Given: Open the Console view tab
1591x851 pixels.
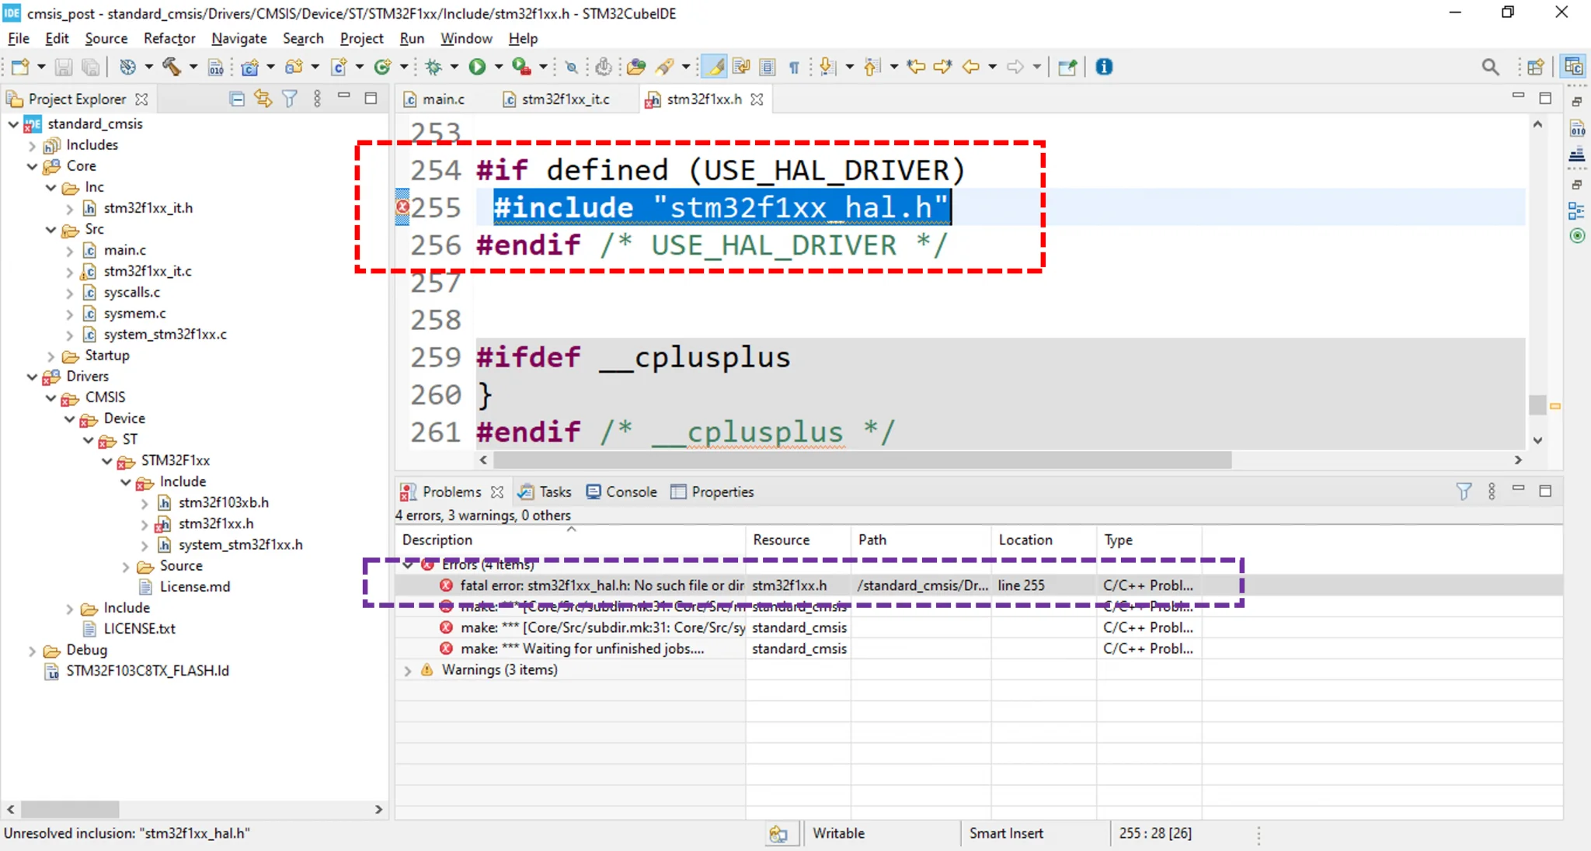Looking at the screenshot, I should (x=630, y=491).
